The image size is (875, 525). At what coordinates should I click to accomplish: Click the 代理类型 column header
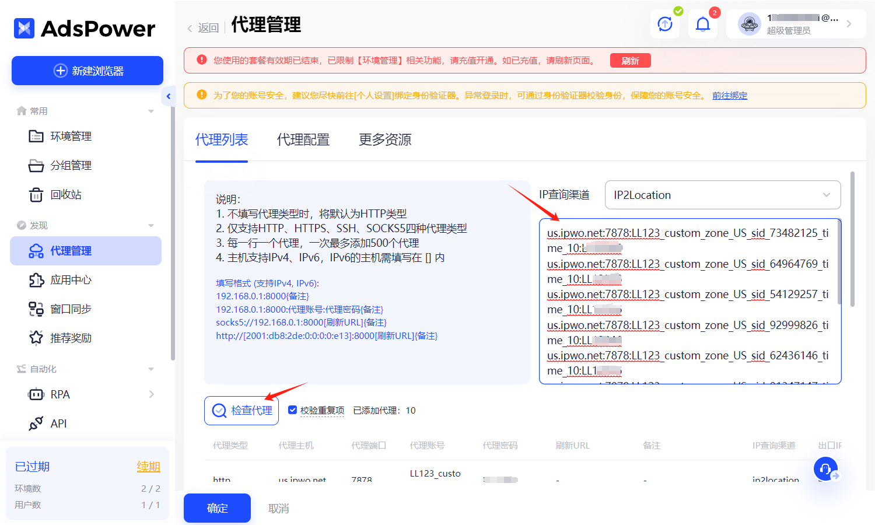point(230,446)
